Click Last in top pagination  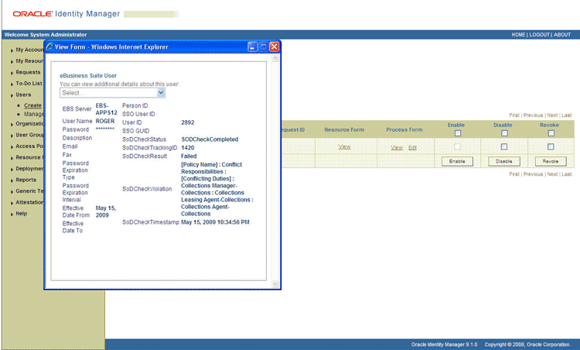[567, 115]
